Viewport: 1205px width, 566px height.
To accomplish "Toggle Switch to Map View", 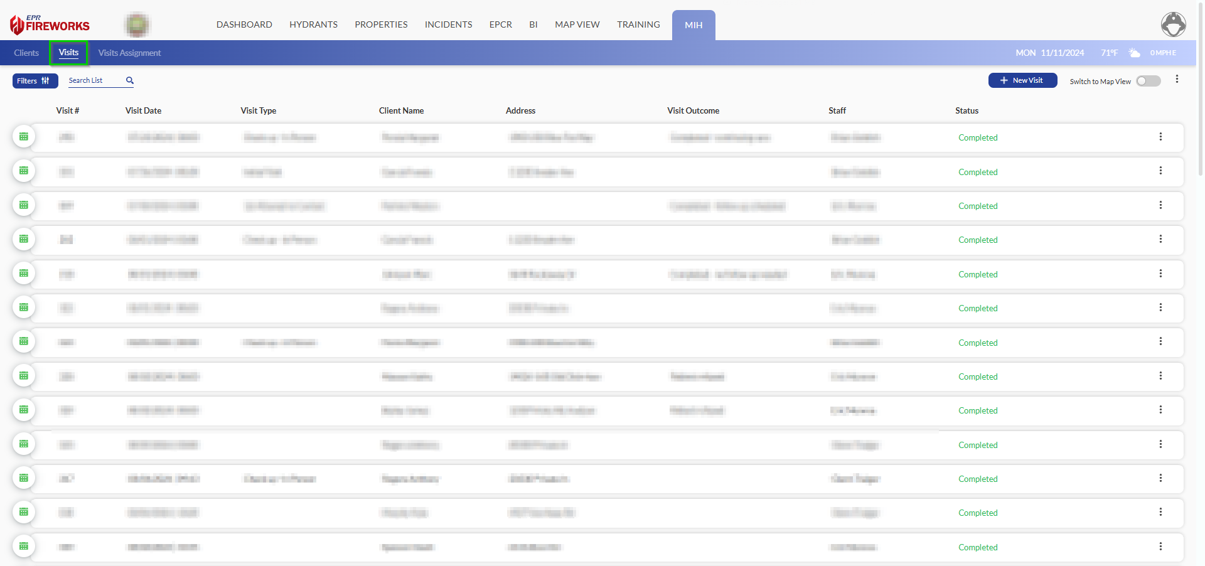I will point(1148,81).
